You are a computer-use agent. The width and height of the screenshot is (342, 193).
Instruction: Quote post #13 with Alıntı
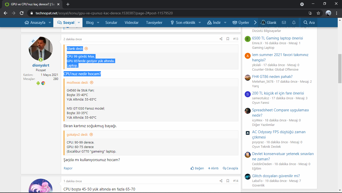pos(213,168)
